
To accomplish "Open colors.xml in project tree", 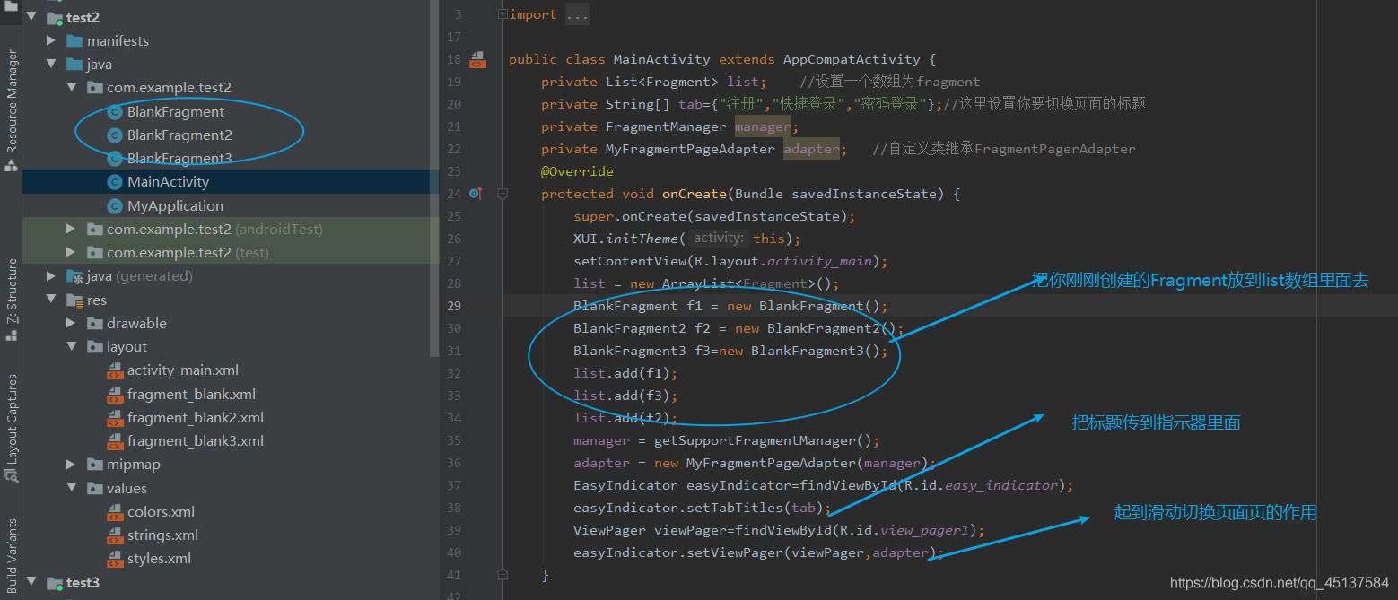I will click(161, 511).
